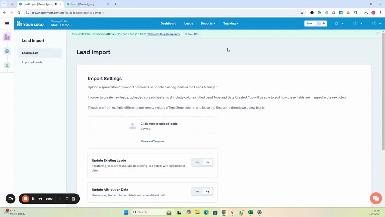
Task: Expand the arrow beside the settings gear
Action: point(342,24)
